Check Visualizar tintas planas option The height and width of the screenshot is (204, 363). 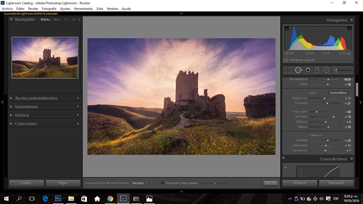pos(162,183)
